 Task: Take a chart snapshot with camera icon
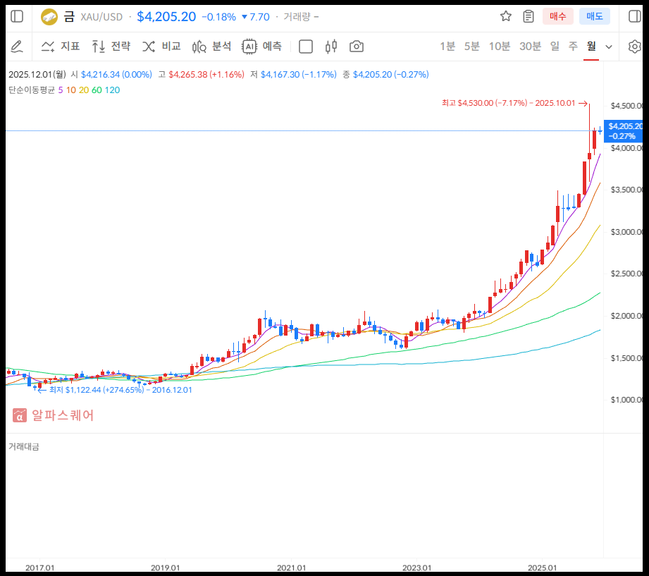357,47
